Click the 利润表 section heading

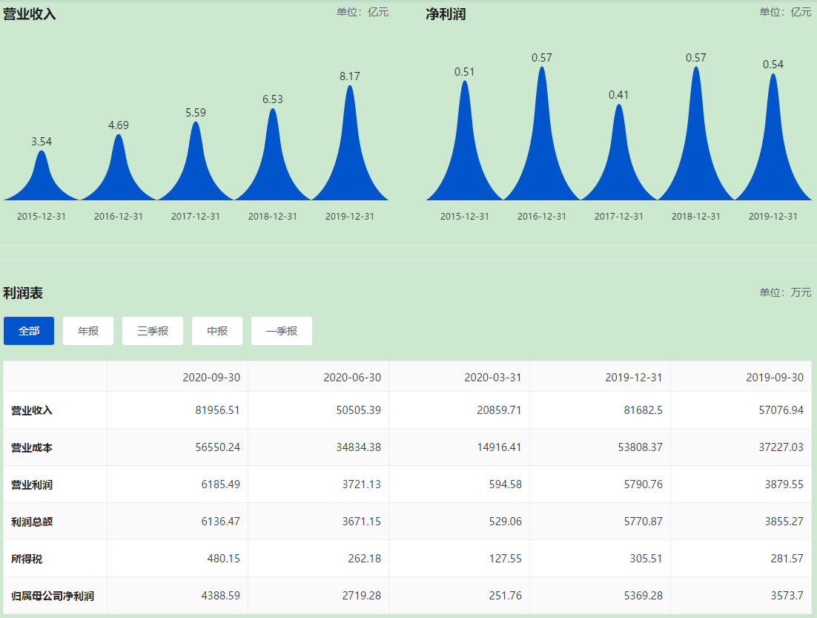click(x=23, y=293)
